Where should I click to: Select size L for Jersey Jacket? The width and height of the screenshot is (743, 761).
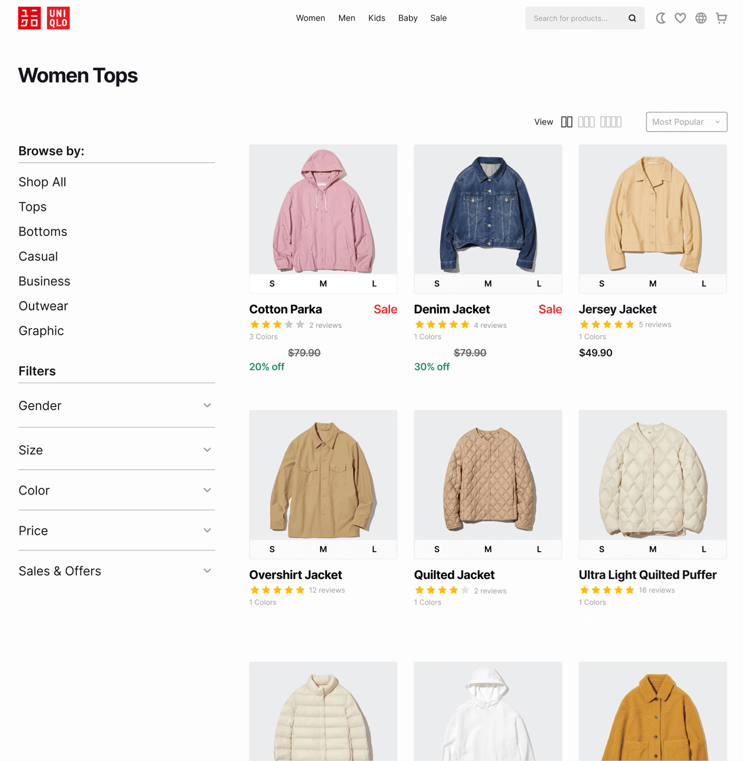704,284
